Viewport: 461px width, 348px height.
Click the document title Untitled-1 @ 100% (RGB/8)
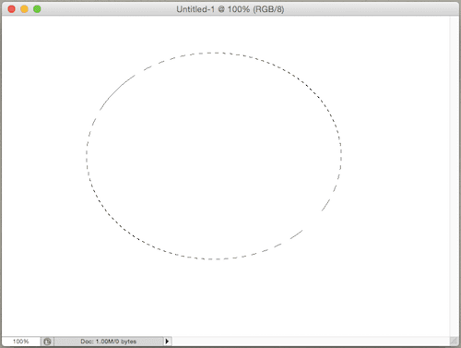click(230, 9)
